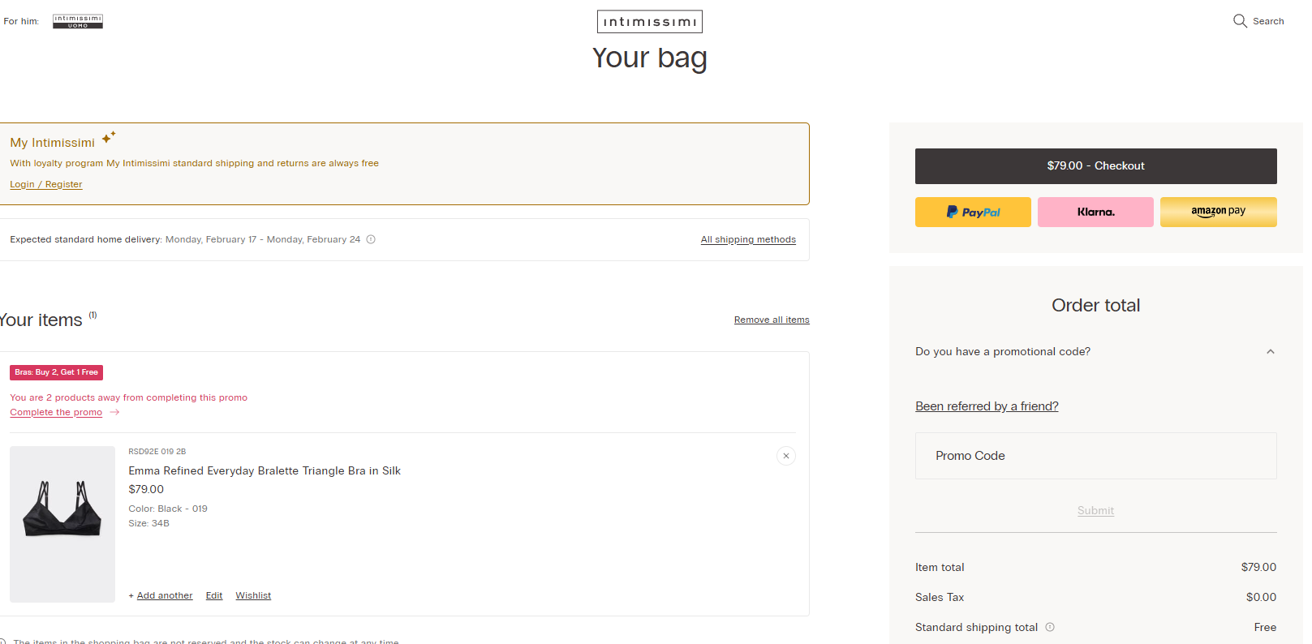This screenshot has height=644, width=1312.
Task: Click the Promo Code input field
Action: [1095, 455]
